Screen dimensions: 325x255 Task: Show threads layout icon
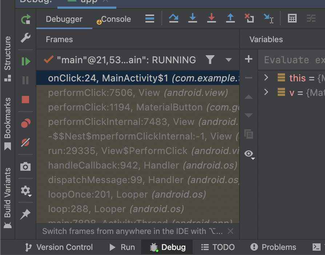point(150,19)
